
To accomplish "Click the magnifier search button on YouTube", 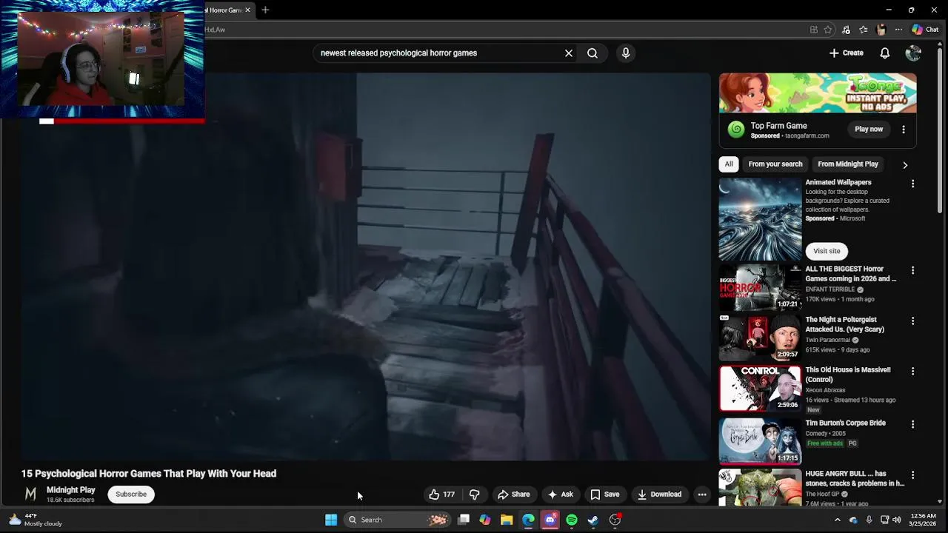I will 592,53.
